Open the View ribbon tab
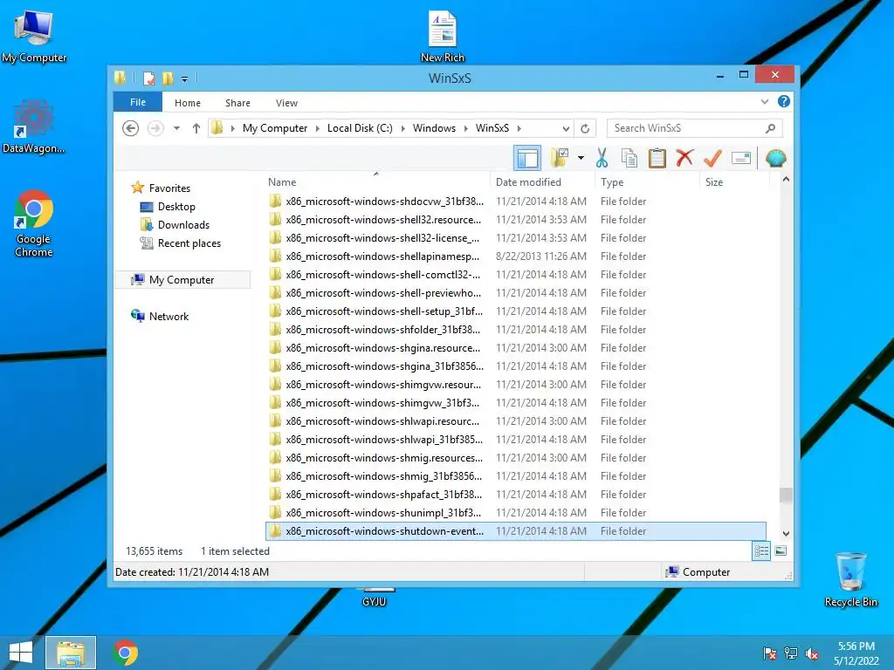Screen dimensions: 894x670 click(x=286, y=103)
